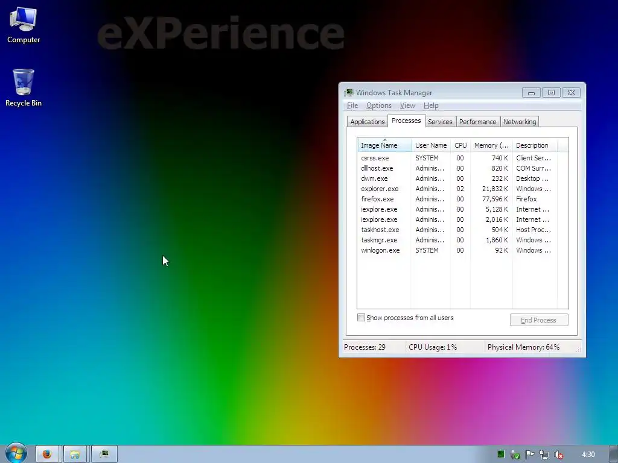Open the File menu

point(352,106)
